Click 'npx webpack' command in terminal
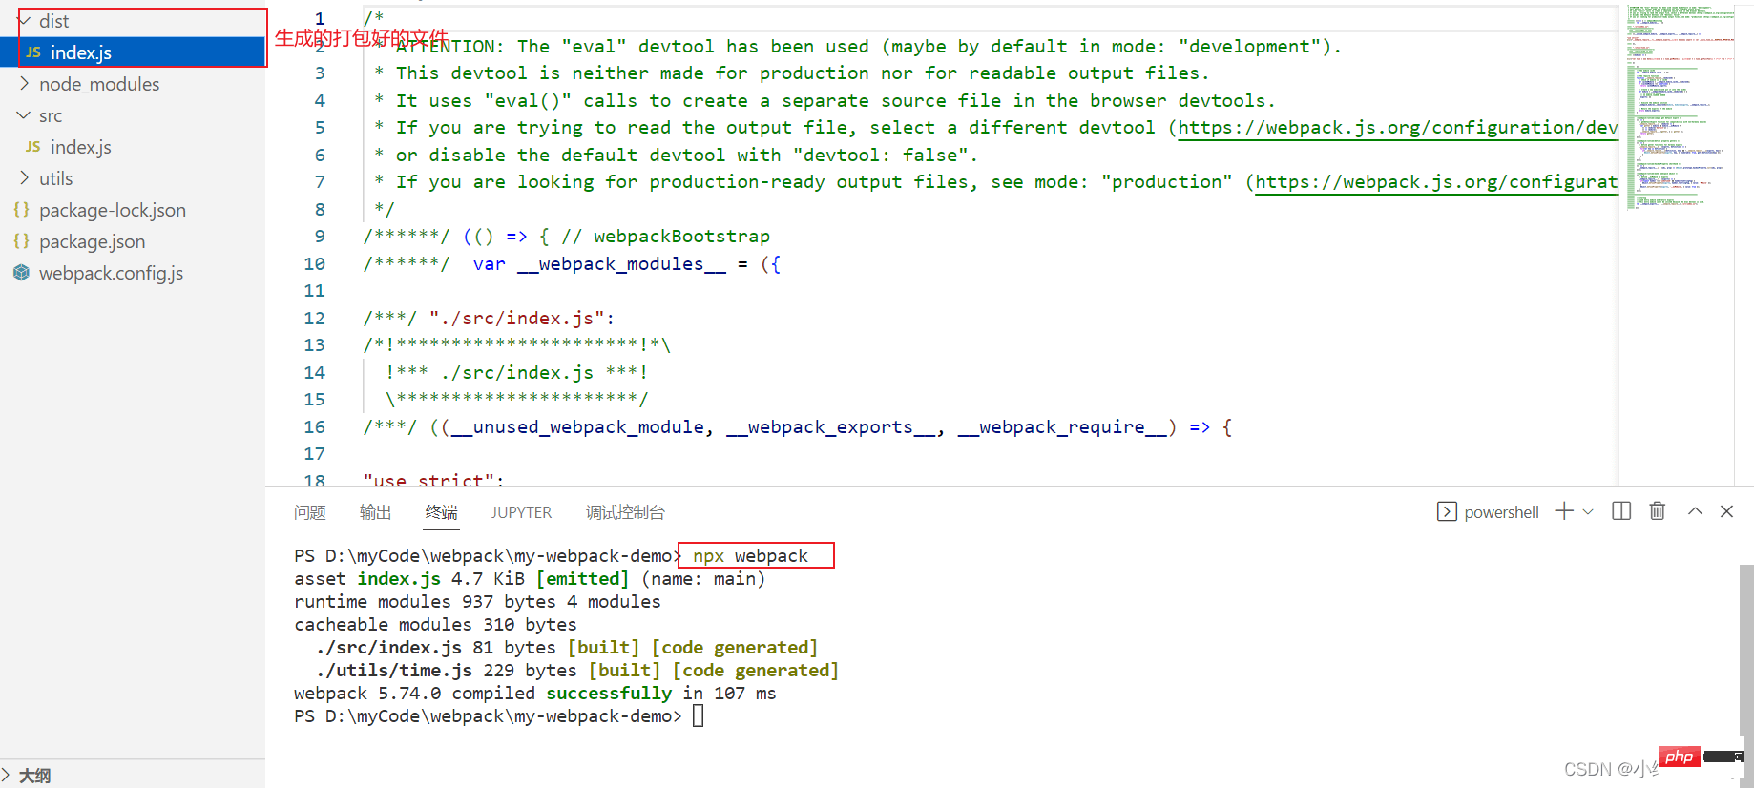1754x788 pixels. coord(751,556)
